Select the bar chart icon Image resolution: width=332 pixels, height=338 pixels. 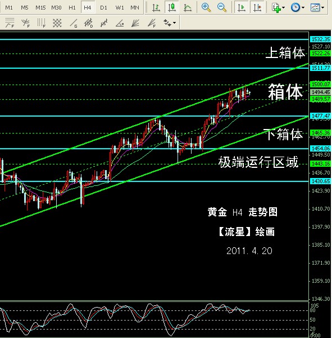point(156,7)
